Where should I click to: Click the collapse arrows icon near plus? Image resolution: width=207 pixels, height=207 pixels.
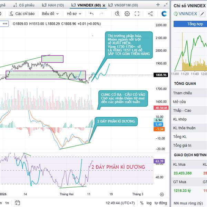click(166, 5)
